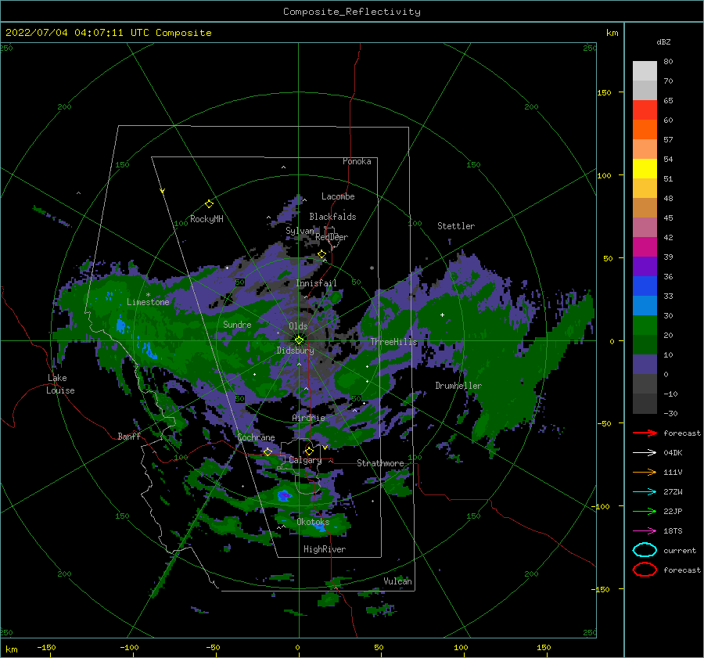Click the Ponoka city label
The height and width of the screenshot is (658, 704).
[x=357, y=161]
